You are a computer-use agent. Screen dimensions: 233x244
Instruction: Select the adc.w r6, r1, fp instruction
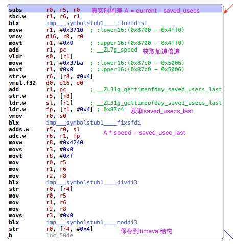(x=44, y=136)
